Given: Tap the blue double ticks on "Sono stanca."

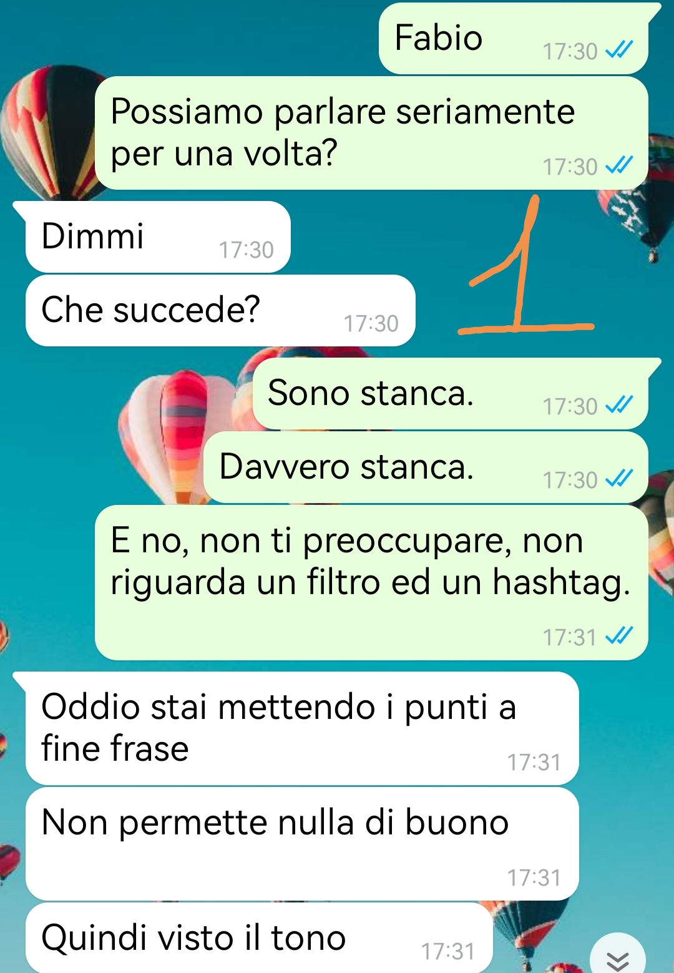Looking at the screenshot, I should point(619,405).
